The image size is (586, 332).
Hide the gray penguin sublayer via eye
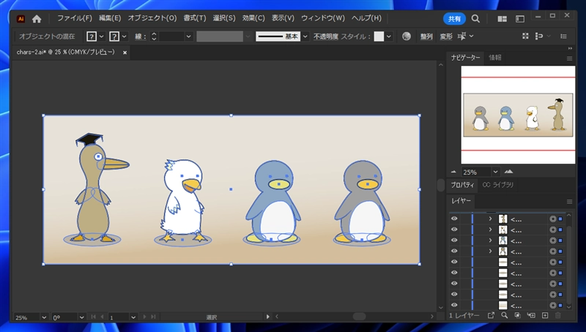(454, 252)
